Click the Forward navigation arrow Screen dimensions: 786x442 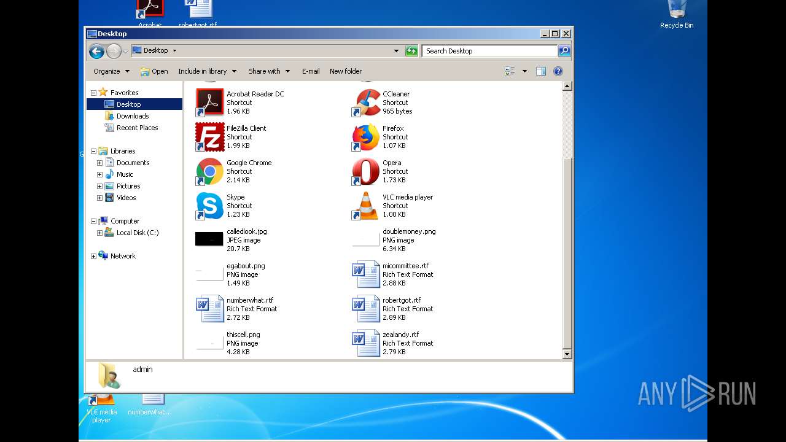(x=114, y=52)
